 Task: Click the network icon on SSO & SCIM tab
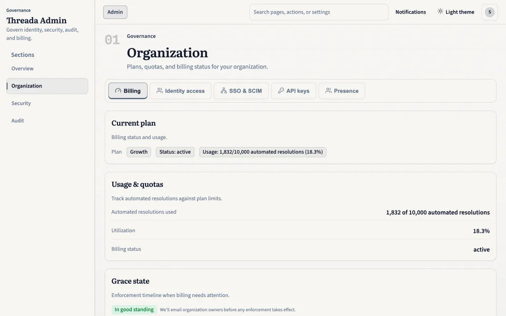click(223, 91)
